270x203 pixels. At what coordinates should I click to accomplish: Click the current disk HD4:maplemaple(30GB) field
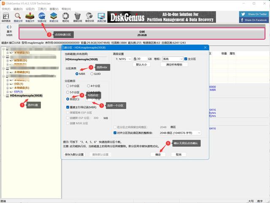pyautogui.click(x=86, y=59)
